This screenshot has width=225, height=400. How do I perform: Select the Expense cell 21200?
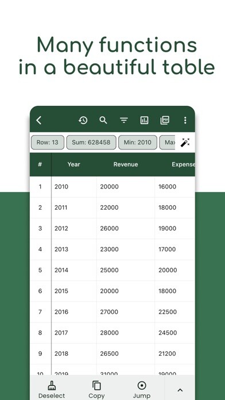click(175, 353)
